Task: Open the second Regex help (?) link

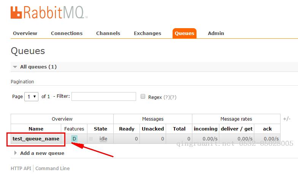Action: [173, 97]
